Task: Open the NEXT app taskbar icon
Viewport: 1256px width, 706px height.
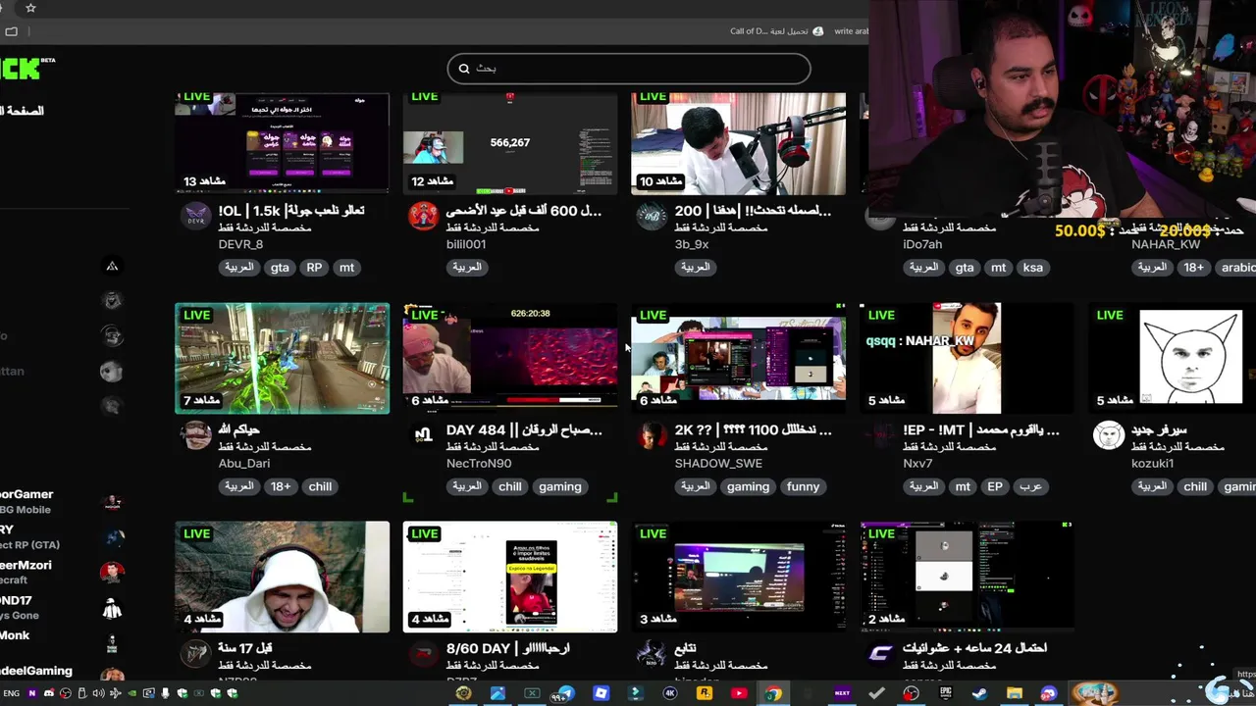Action: pos(842,693)
